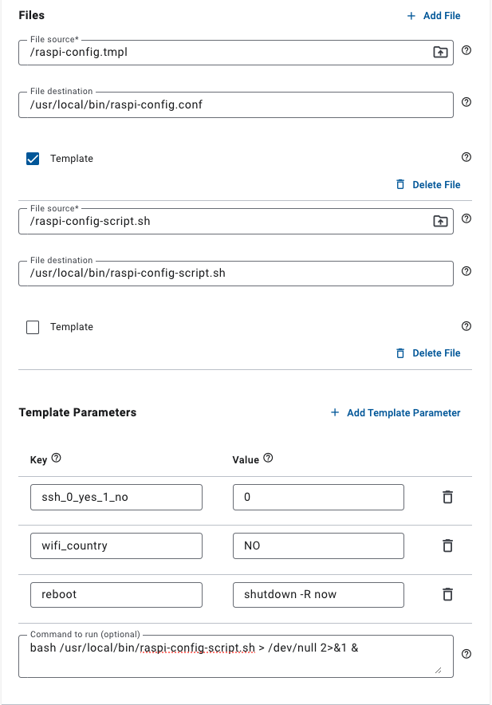The height and width of the screenshot is (705, 492).
Task: Click Delete File under the raspi-config.tmpl entry
Action: click(428, 184)
